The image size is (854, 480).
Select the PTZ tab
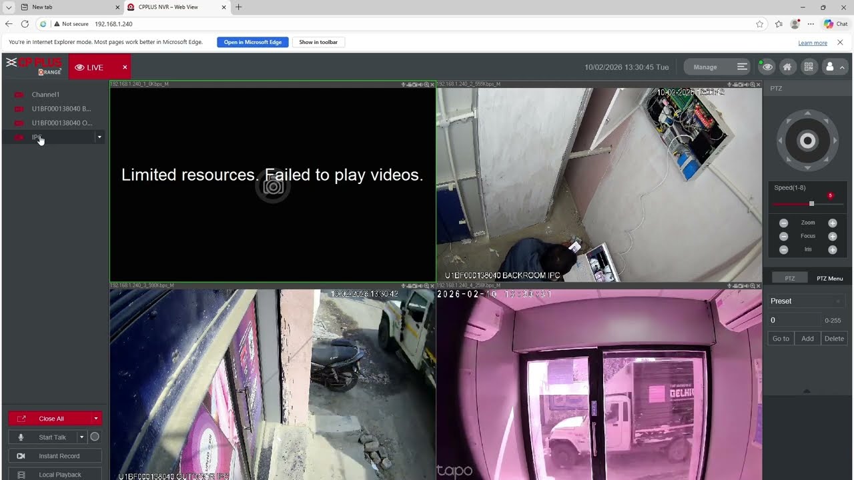(x=790, y=279)
